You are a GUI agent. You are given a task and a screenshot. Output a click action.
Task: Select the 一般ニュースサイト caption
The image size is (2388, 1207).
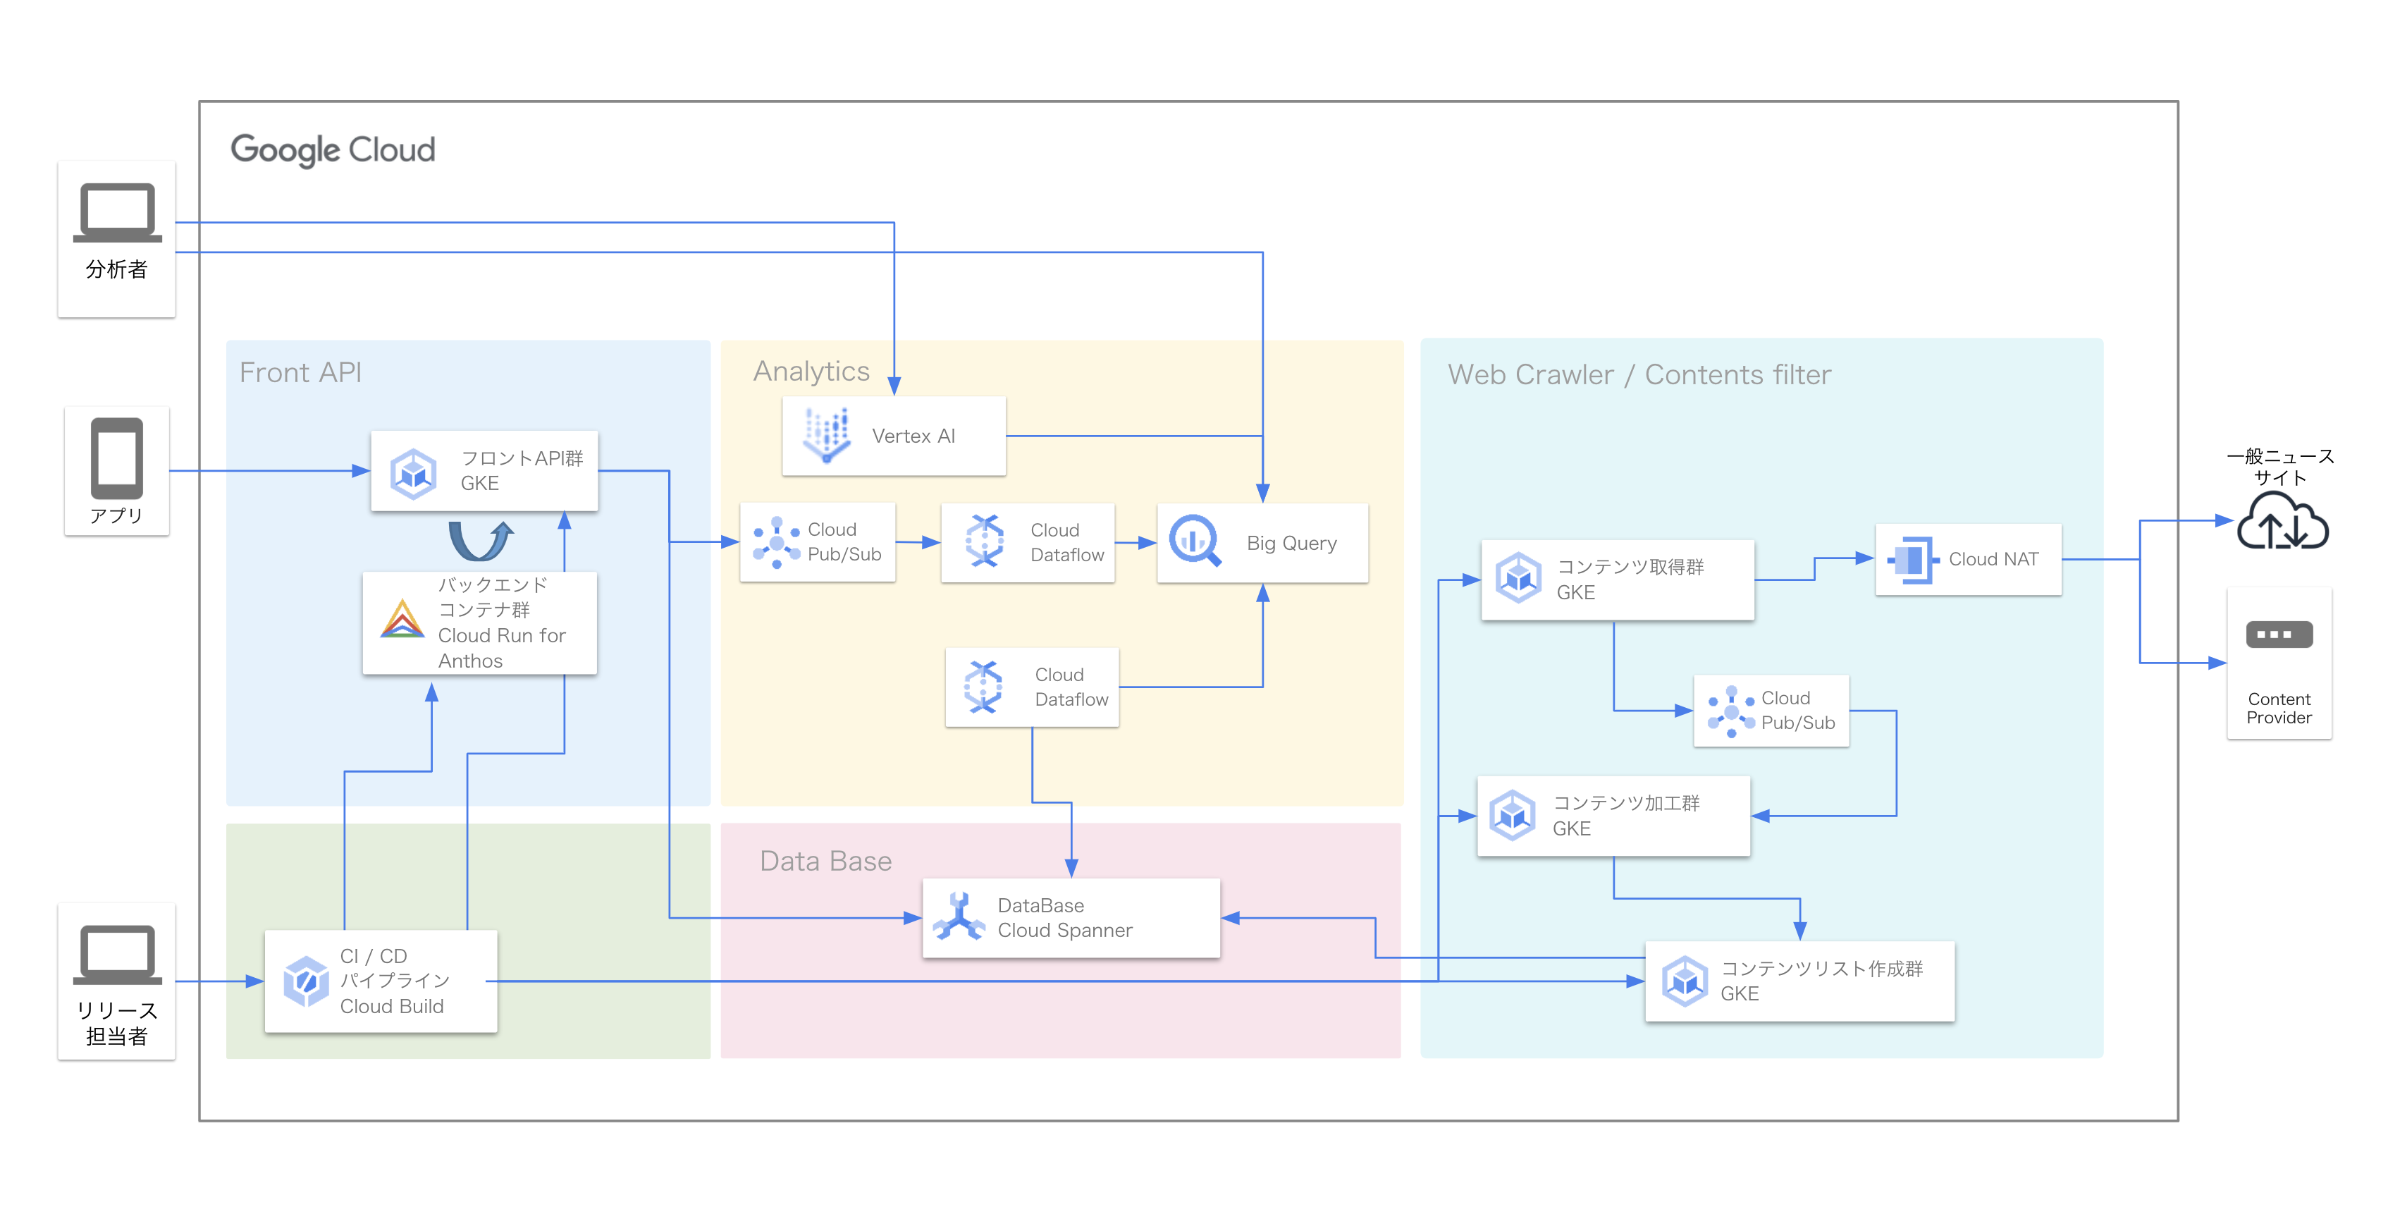pos(2280,467)
